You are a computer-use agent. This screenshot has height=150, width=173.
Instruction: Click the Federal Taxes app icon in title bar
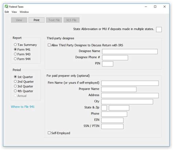point(7,7)
